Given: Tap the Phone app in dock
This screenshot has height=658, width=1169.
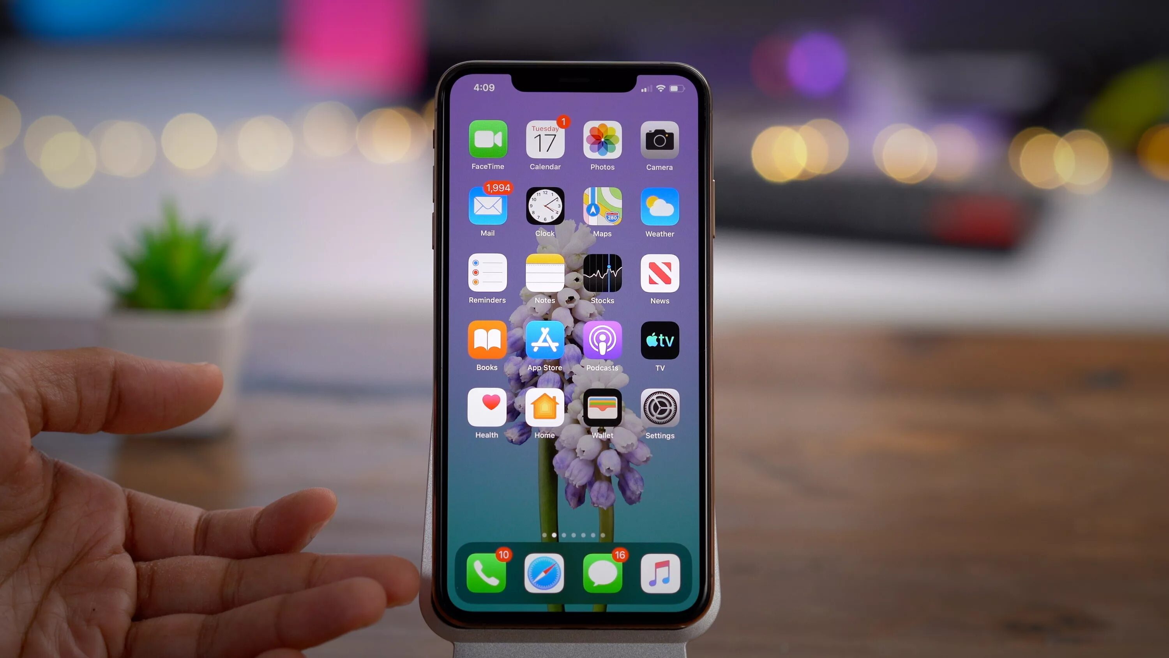Looking at the screenshot, I should click(x=487, y=573).
